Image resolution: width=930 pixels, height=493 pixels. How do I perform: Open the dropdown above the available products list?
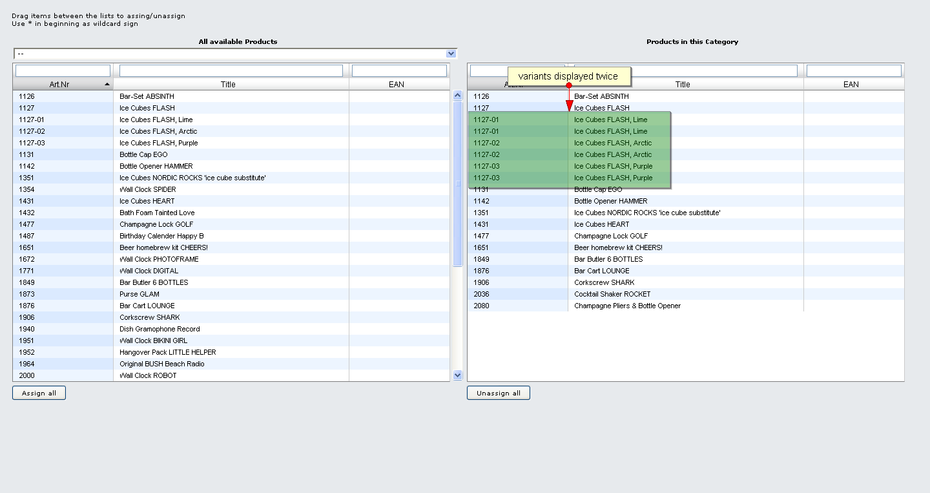click(x=451, y=54)
